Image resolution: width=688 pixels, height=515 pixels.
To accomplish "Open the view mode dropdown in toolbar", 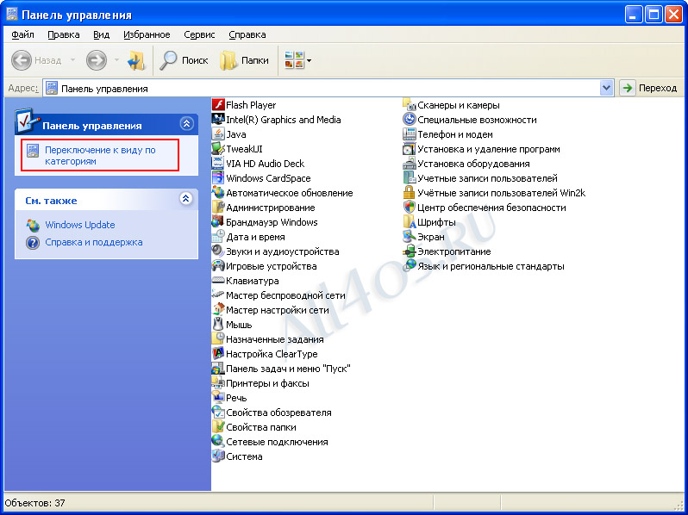I will pos(309,60).
